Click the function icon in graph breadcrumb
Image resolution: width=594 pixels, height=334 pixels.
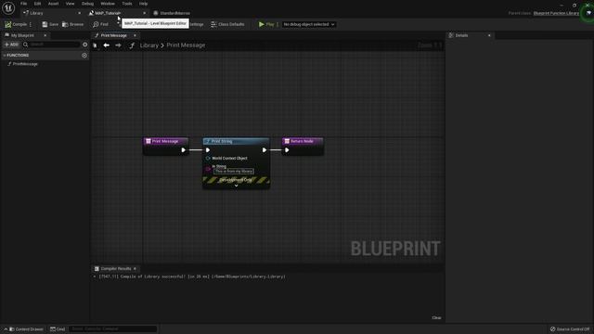click(132, 45)
